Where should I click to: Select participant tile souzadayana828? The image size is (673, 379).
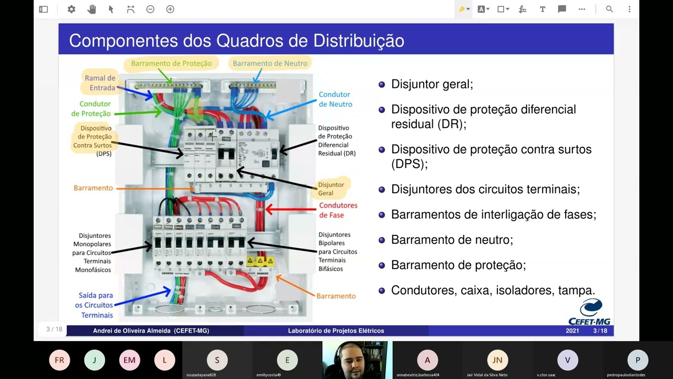pos(217,360)
